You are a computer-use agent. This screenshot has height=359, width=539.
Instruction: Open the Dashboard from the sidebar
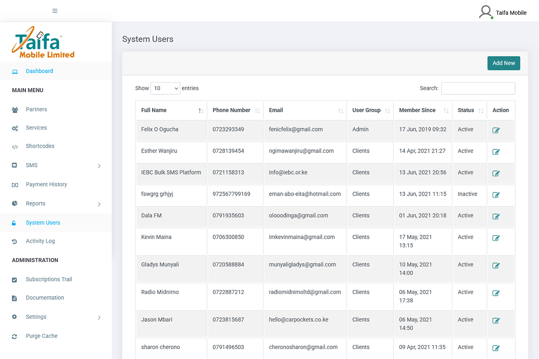point(39,71)
